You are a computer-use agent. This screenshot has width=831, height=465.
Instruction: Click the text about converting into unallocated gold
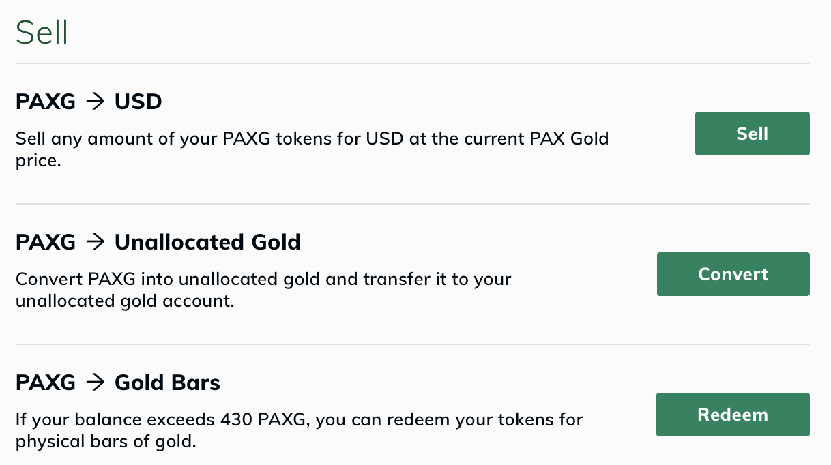[263, 290]
